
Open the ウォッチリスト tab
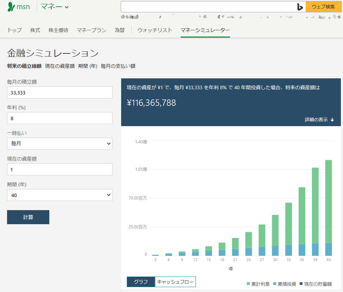tap(155, 30)
